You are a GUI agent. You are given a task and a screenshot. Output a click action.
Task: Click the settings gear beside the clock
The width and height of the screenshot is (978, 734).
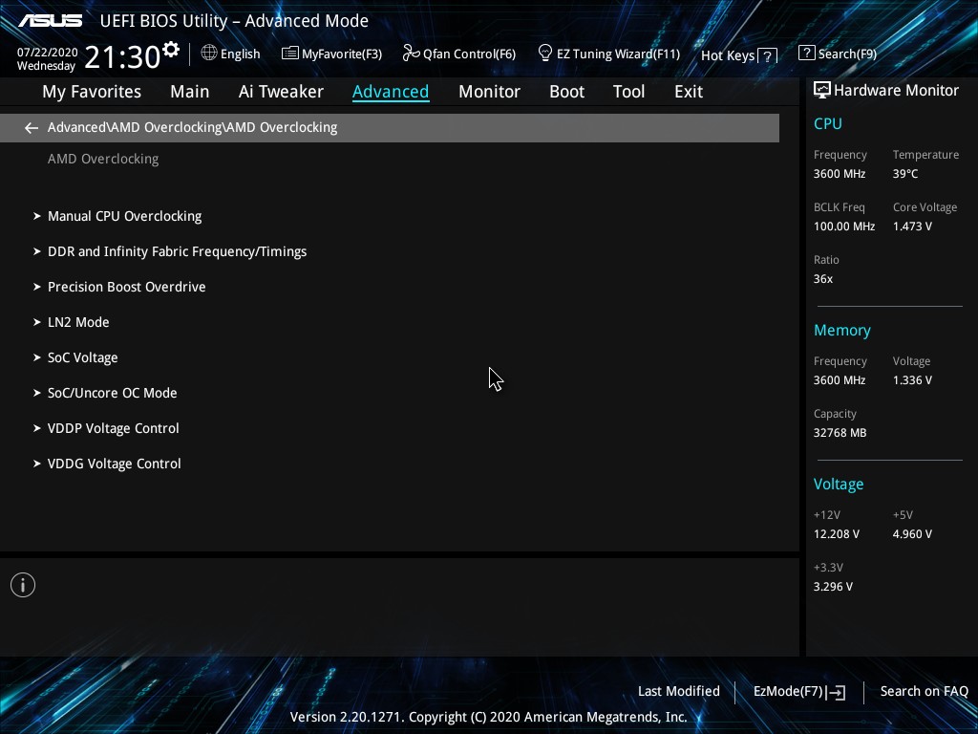click(171, 50)
